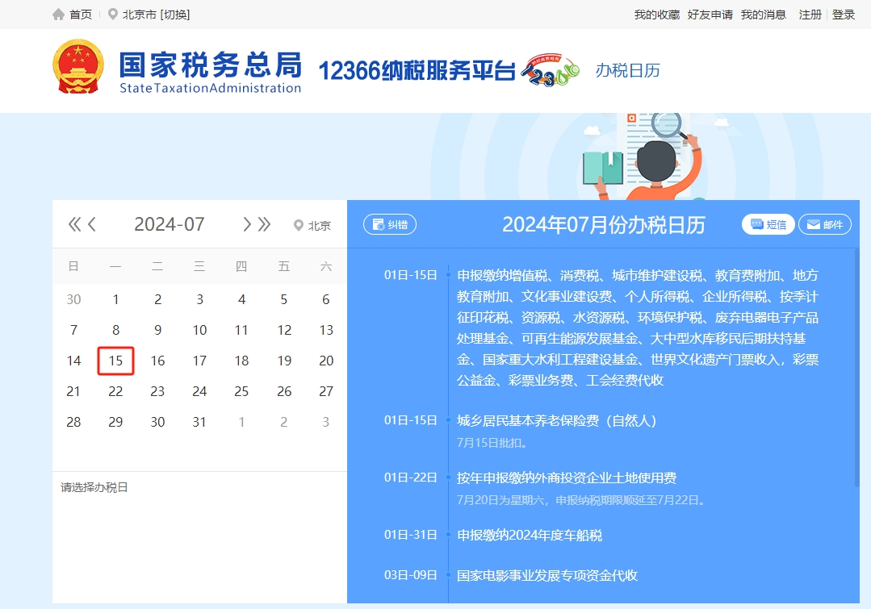Send calendar by 短信 SMS button
Viewport: 871px width, 609px height.
768,224
